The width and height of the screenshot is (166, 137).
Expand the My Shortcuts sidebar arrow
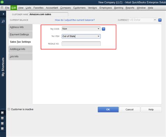[x=3, y=14]
